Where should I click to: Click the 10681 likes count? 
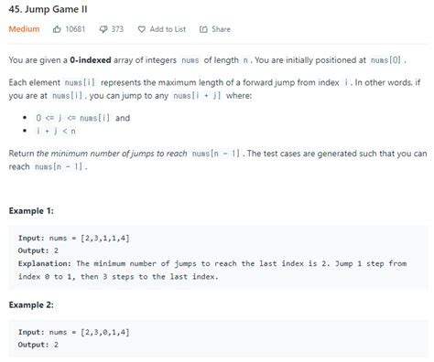[75, 29]
